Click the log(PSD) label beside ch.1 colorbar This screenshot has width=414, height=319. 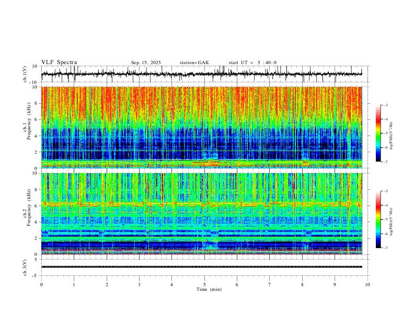coord(391,136)
